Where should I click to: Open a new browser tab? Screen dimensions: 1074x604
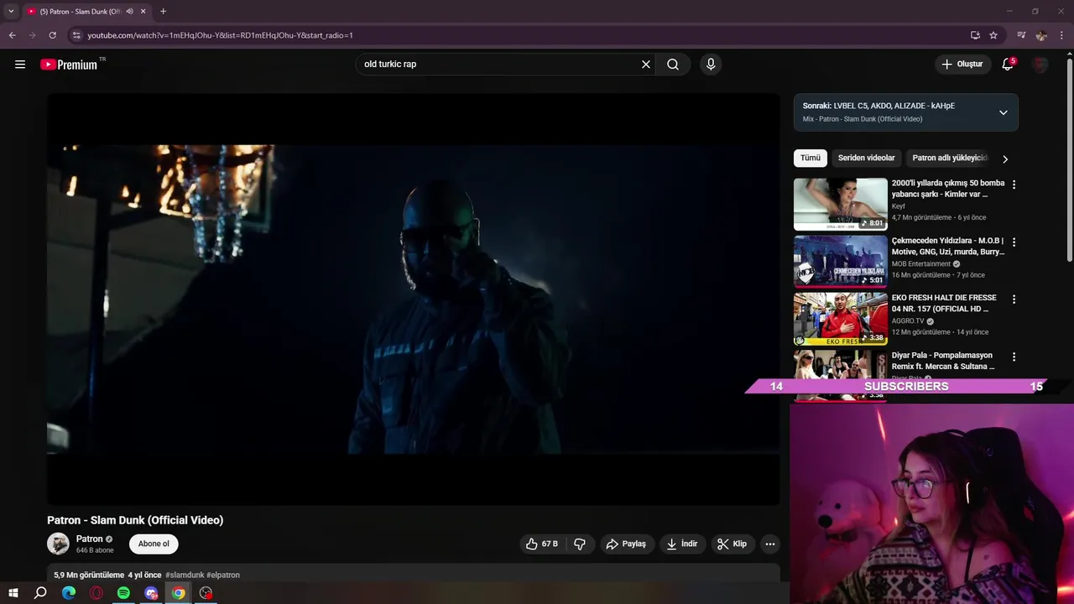(x=163, y=12)
